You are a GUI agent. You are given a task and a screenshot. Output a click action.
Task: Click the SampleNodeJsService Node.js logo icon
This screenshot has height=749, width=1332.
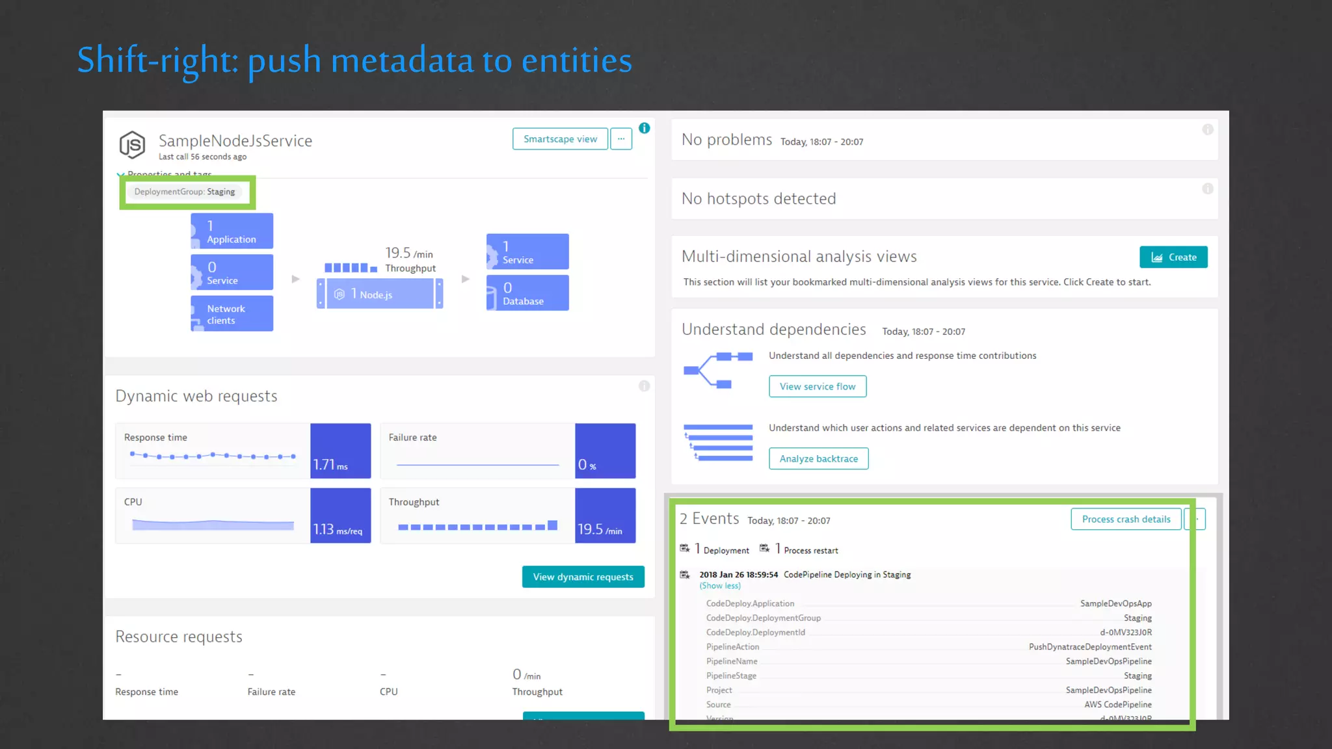coord(132,144)
